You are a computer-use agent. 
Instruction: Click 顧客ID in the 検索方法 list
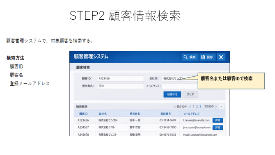(x=16, y=66)
